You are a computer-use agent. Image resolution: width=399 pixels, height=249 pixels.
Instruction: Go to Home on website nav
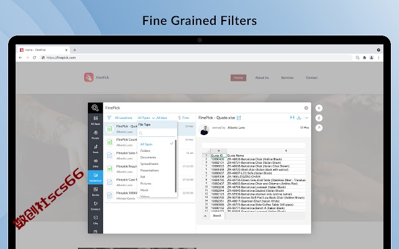(x=238, y=78)
